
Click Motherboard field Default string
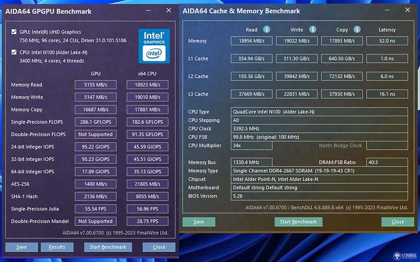point(319,187)
